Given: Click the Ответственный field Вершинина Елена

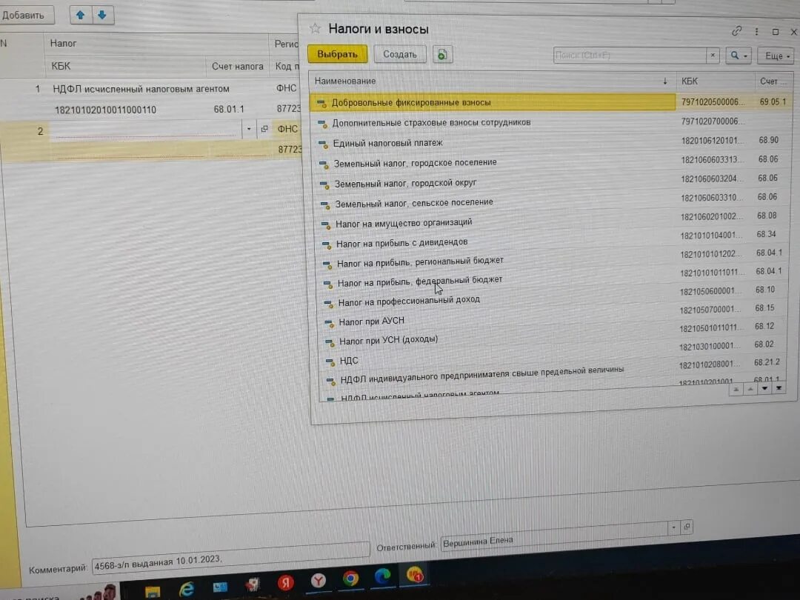Looking at the screenshot, I should (554, 536).
